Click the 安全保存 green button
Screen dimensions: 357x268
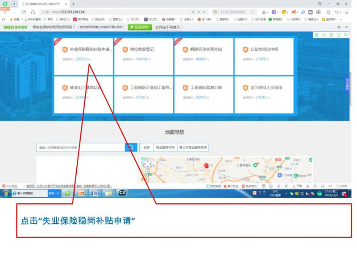coord(140,27)
